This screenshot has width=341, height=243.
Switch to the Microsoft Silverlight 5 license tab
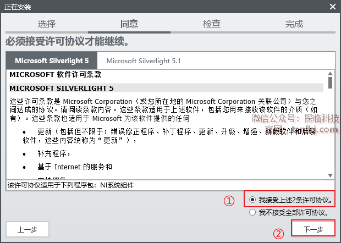pos(52,60)
